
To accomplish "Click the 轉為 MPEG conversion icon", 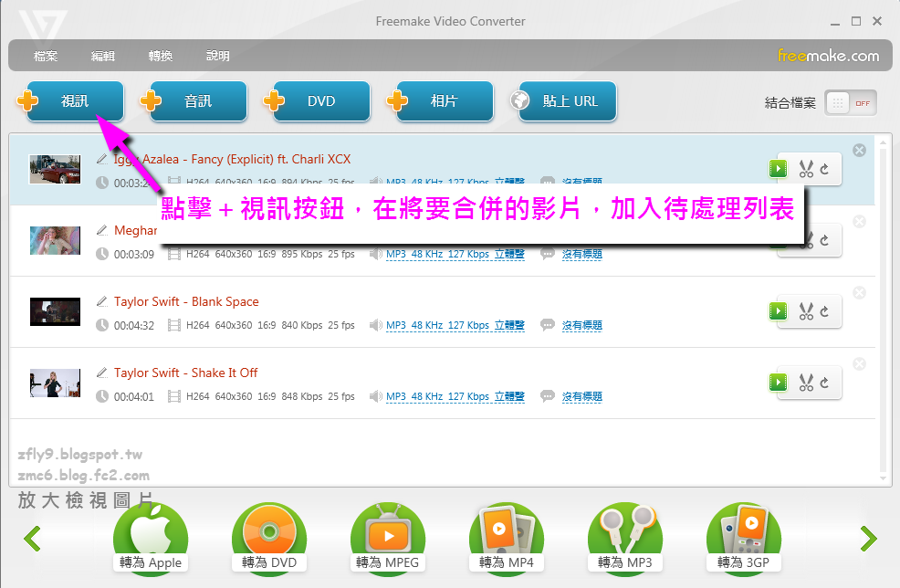I will [387, 538].
